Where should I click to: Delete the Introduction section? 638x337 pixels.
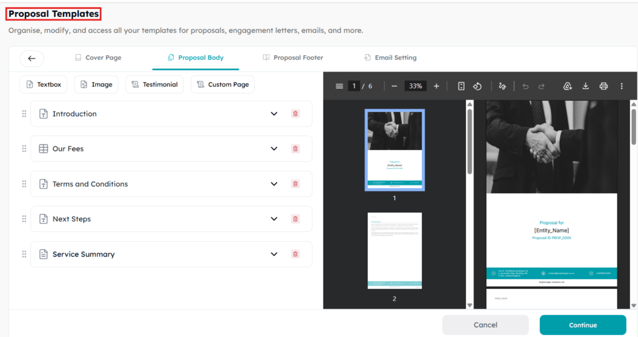point(296,114)
